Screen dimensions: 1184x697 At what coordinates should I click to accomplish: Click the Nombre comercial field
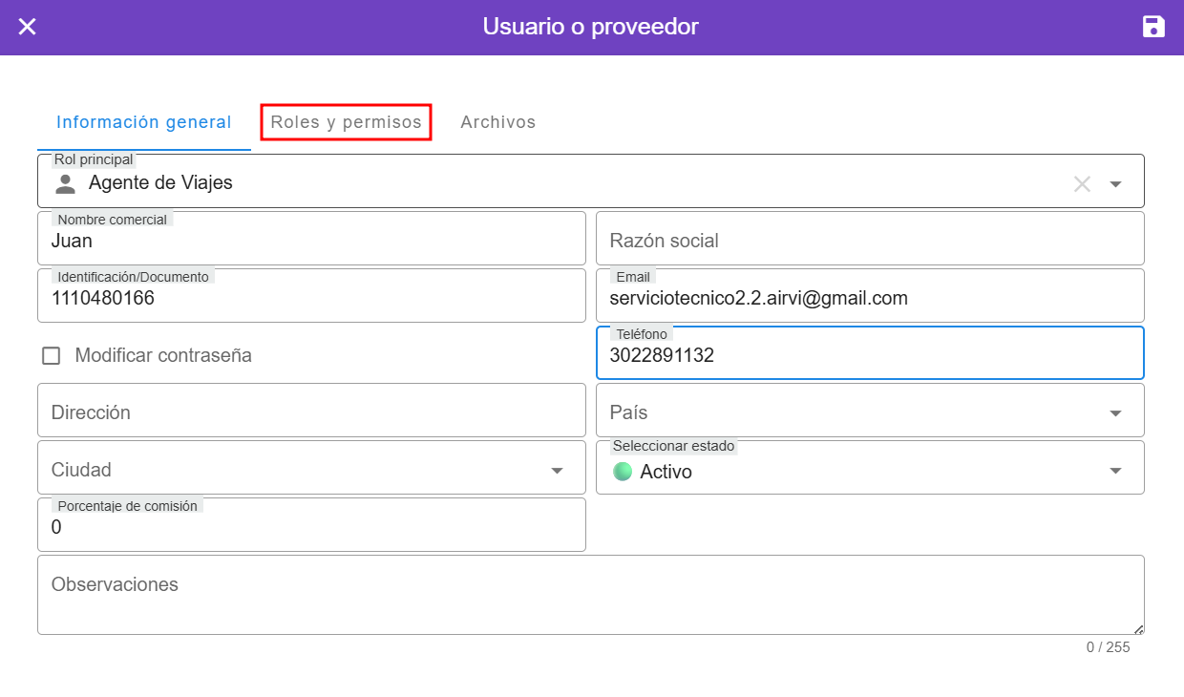310,242
